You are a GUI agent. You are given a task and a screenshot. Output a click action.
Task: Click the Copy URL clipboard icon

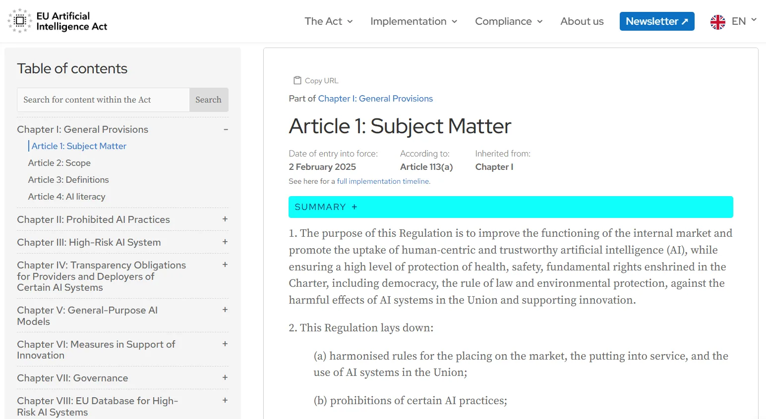click(x=297, y=80)
